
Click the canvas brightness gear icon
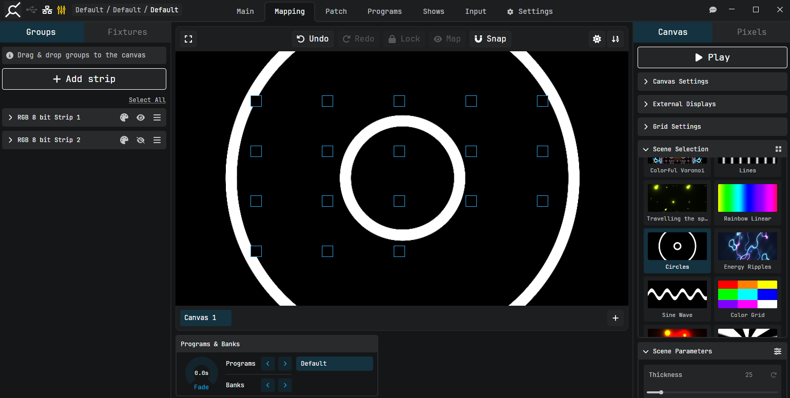point(597,39)
